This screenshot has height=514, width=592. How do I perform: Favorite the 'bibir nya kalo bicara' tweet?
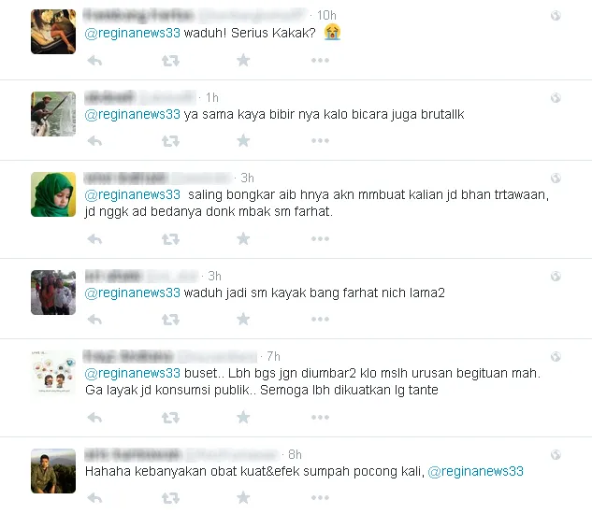pyautogui.click(x=243, y=141)
